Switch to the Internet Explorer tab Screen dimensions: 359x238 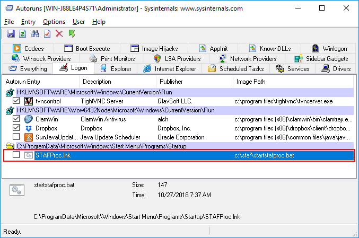170,69
